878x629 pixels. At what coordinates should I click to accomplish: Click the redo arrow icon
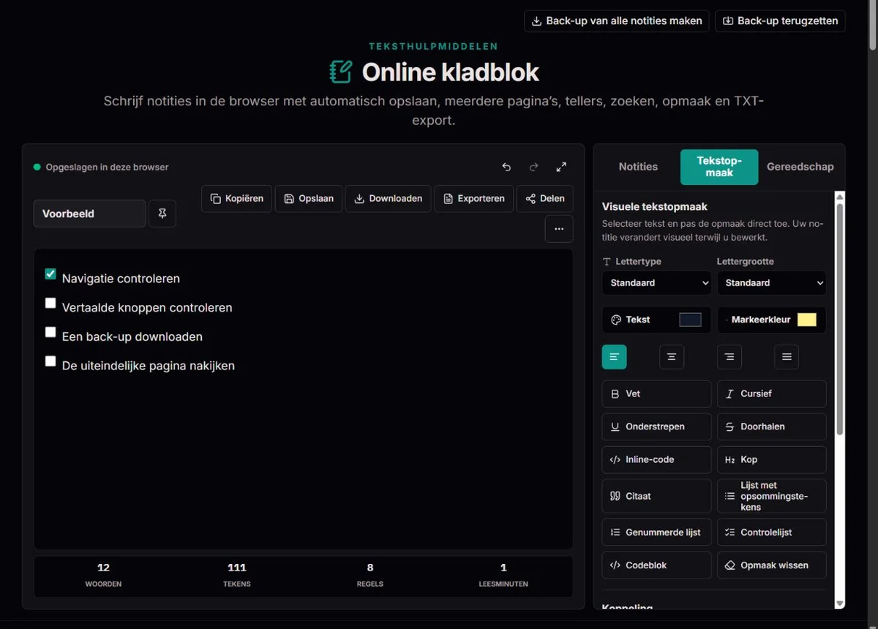(534, 167)
